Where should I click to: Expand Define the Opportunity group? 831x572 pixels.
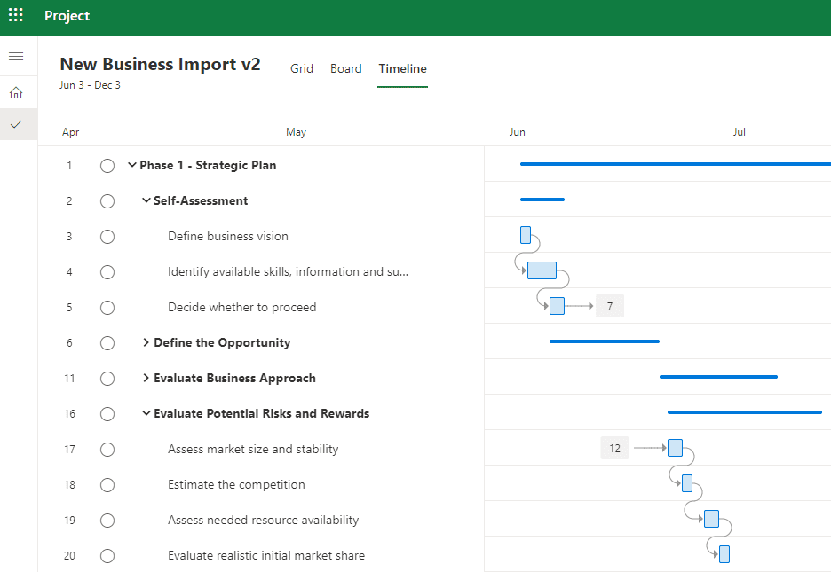tap(146, 342)
